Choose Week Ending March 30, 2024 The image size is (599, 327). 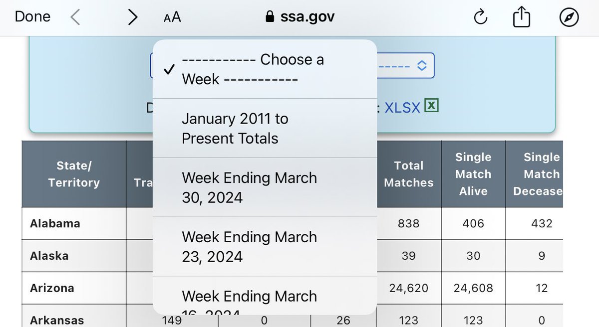(x=265, y=187)
